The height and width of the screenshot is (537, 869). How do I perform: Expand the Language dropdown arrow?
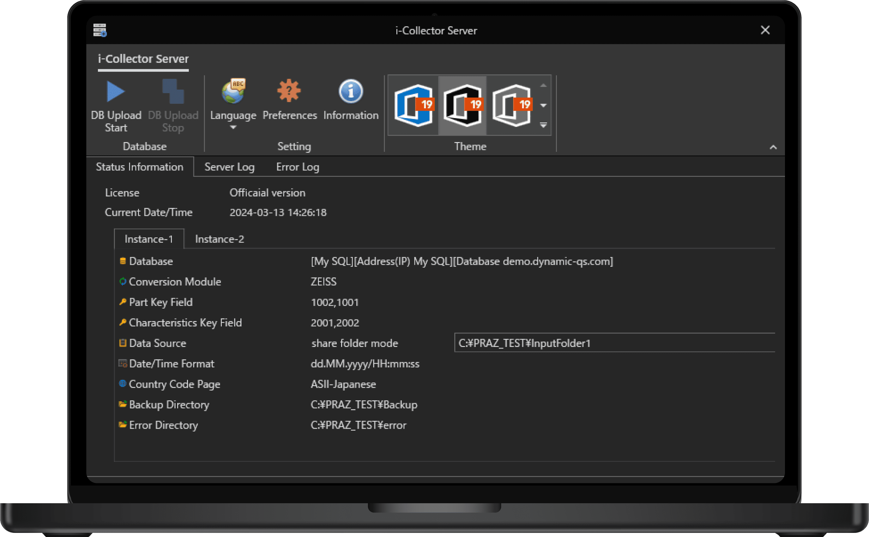(x=233, y=127)
